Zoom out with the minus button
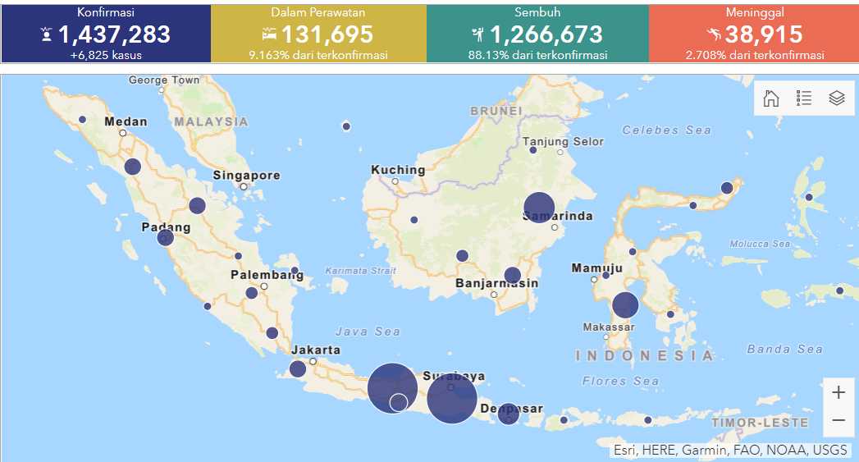Image resolution: width=859 pixels, height=462 pixels. 838,421
